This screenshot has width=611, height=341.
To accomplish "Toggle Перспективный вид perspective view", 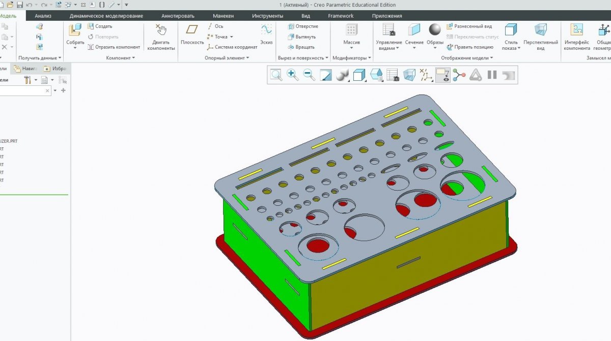I will tap(540, 30).
